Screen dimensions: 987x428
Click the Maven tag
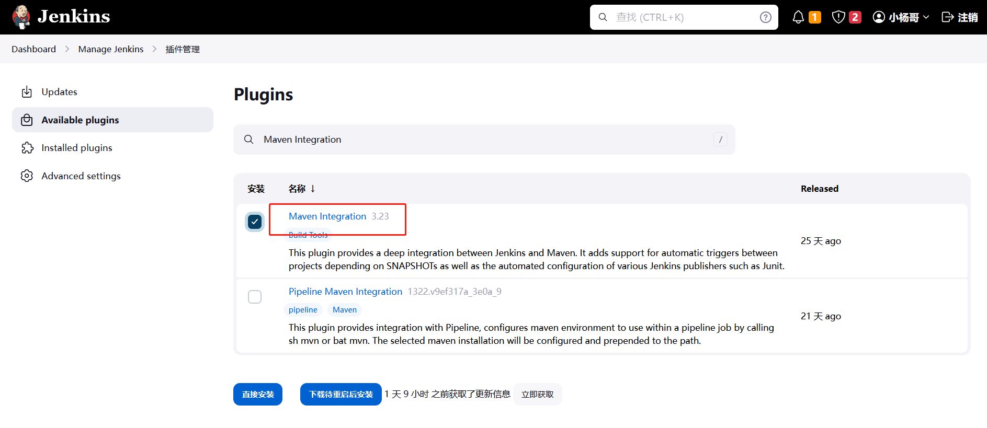point(345,310)
